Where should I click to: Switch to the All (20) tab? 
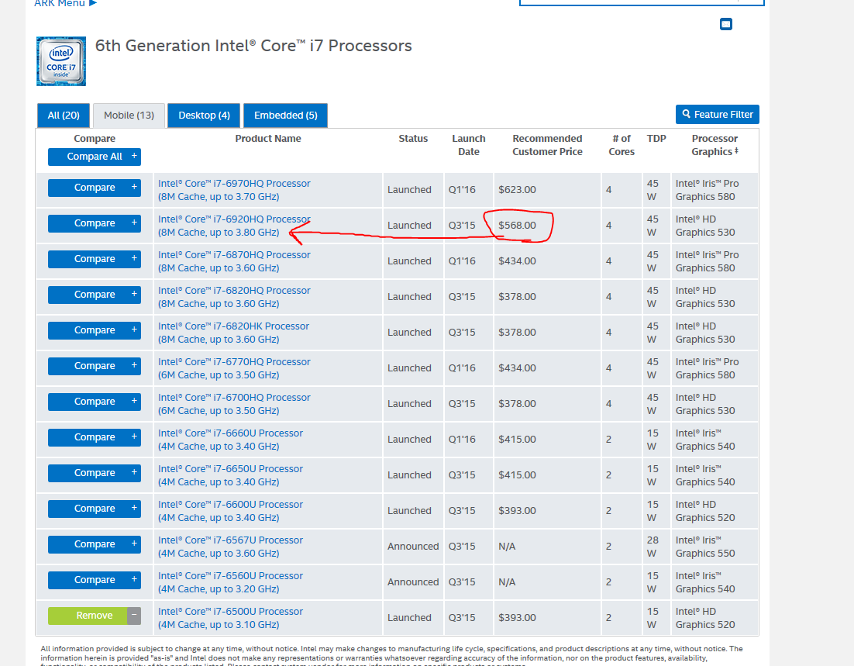pos(64,115)
